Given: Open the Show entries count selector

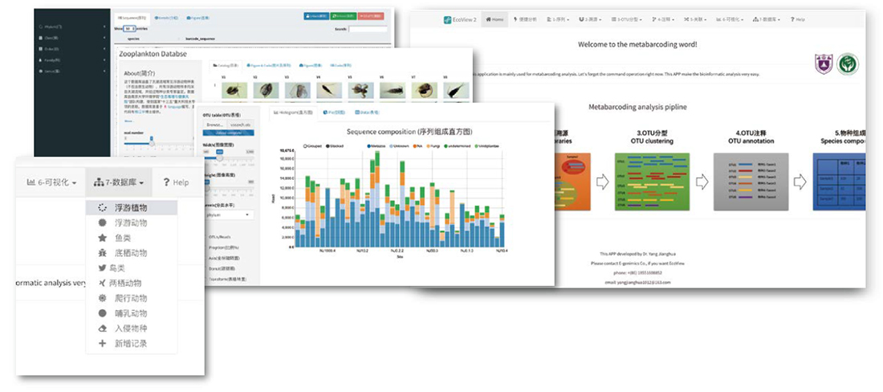Looking at the screenshot, I should [x=128, y=28].
